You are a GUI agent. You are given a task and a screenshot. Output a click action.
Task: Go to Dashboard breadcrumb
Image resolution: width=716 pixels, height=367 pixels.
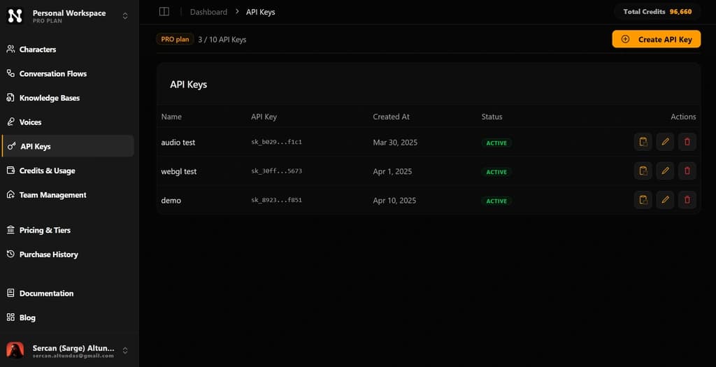pyautogui.click(x=208, y=12)
